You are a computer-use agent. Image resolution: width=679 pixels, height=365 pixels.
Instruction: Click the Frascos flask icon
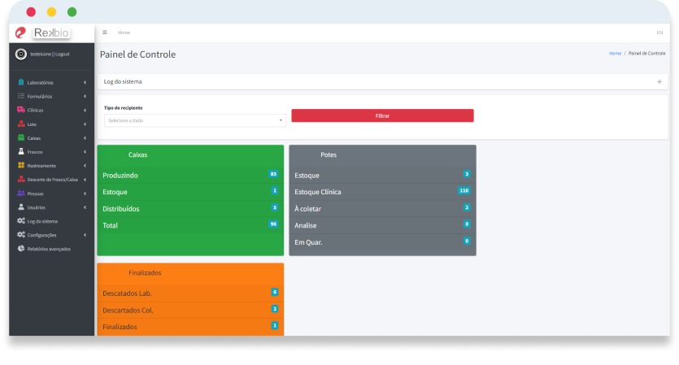click(21, 152)
